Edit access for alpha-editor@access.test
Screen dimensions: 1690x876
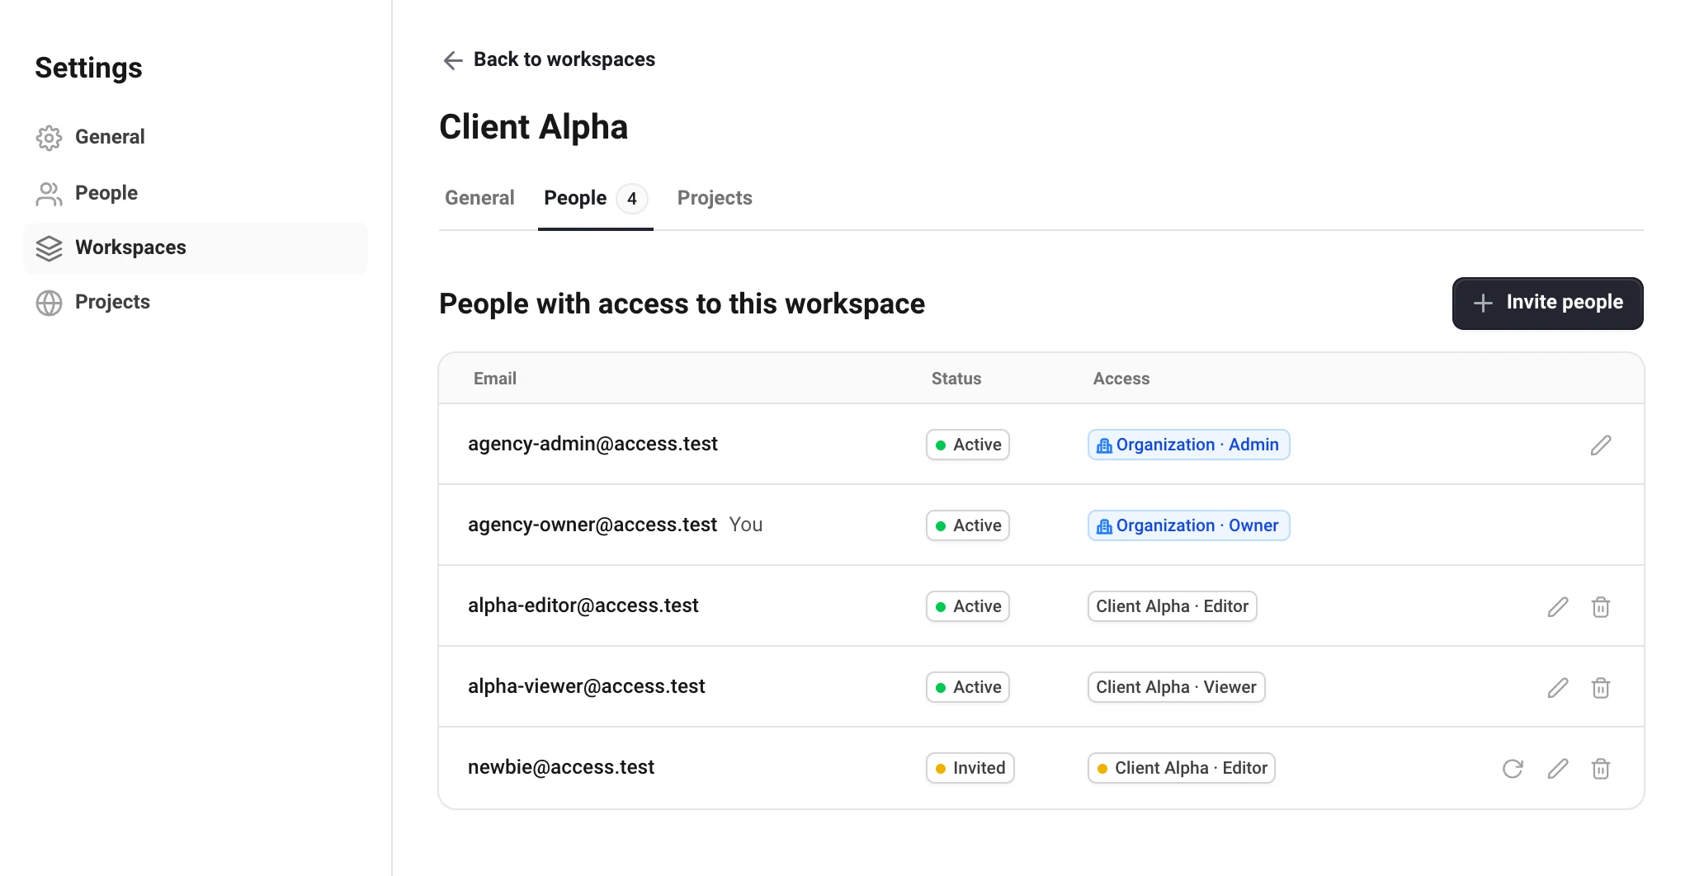point(1557,606)
